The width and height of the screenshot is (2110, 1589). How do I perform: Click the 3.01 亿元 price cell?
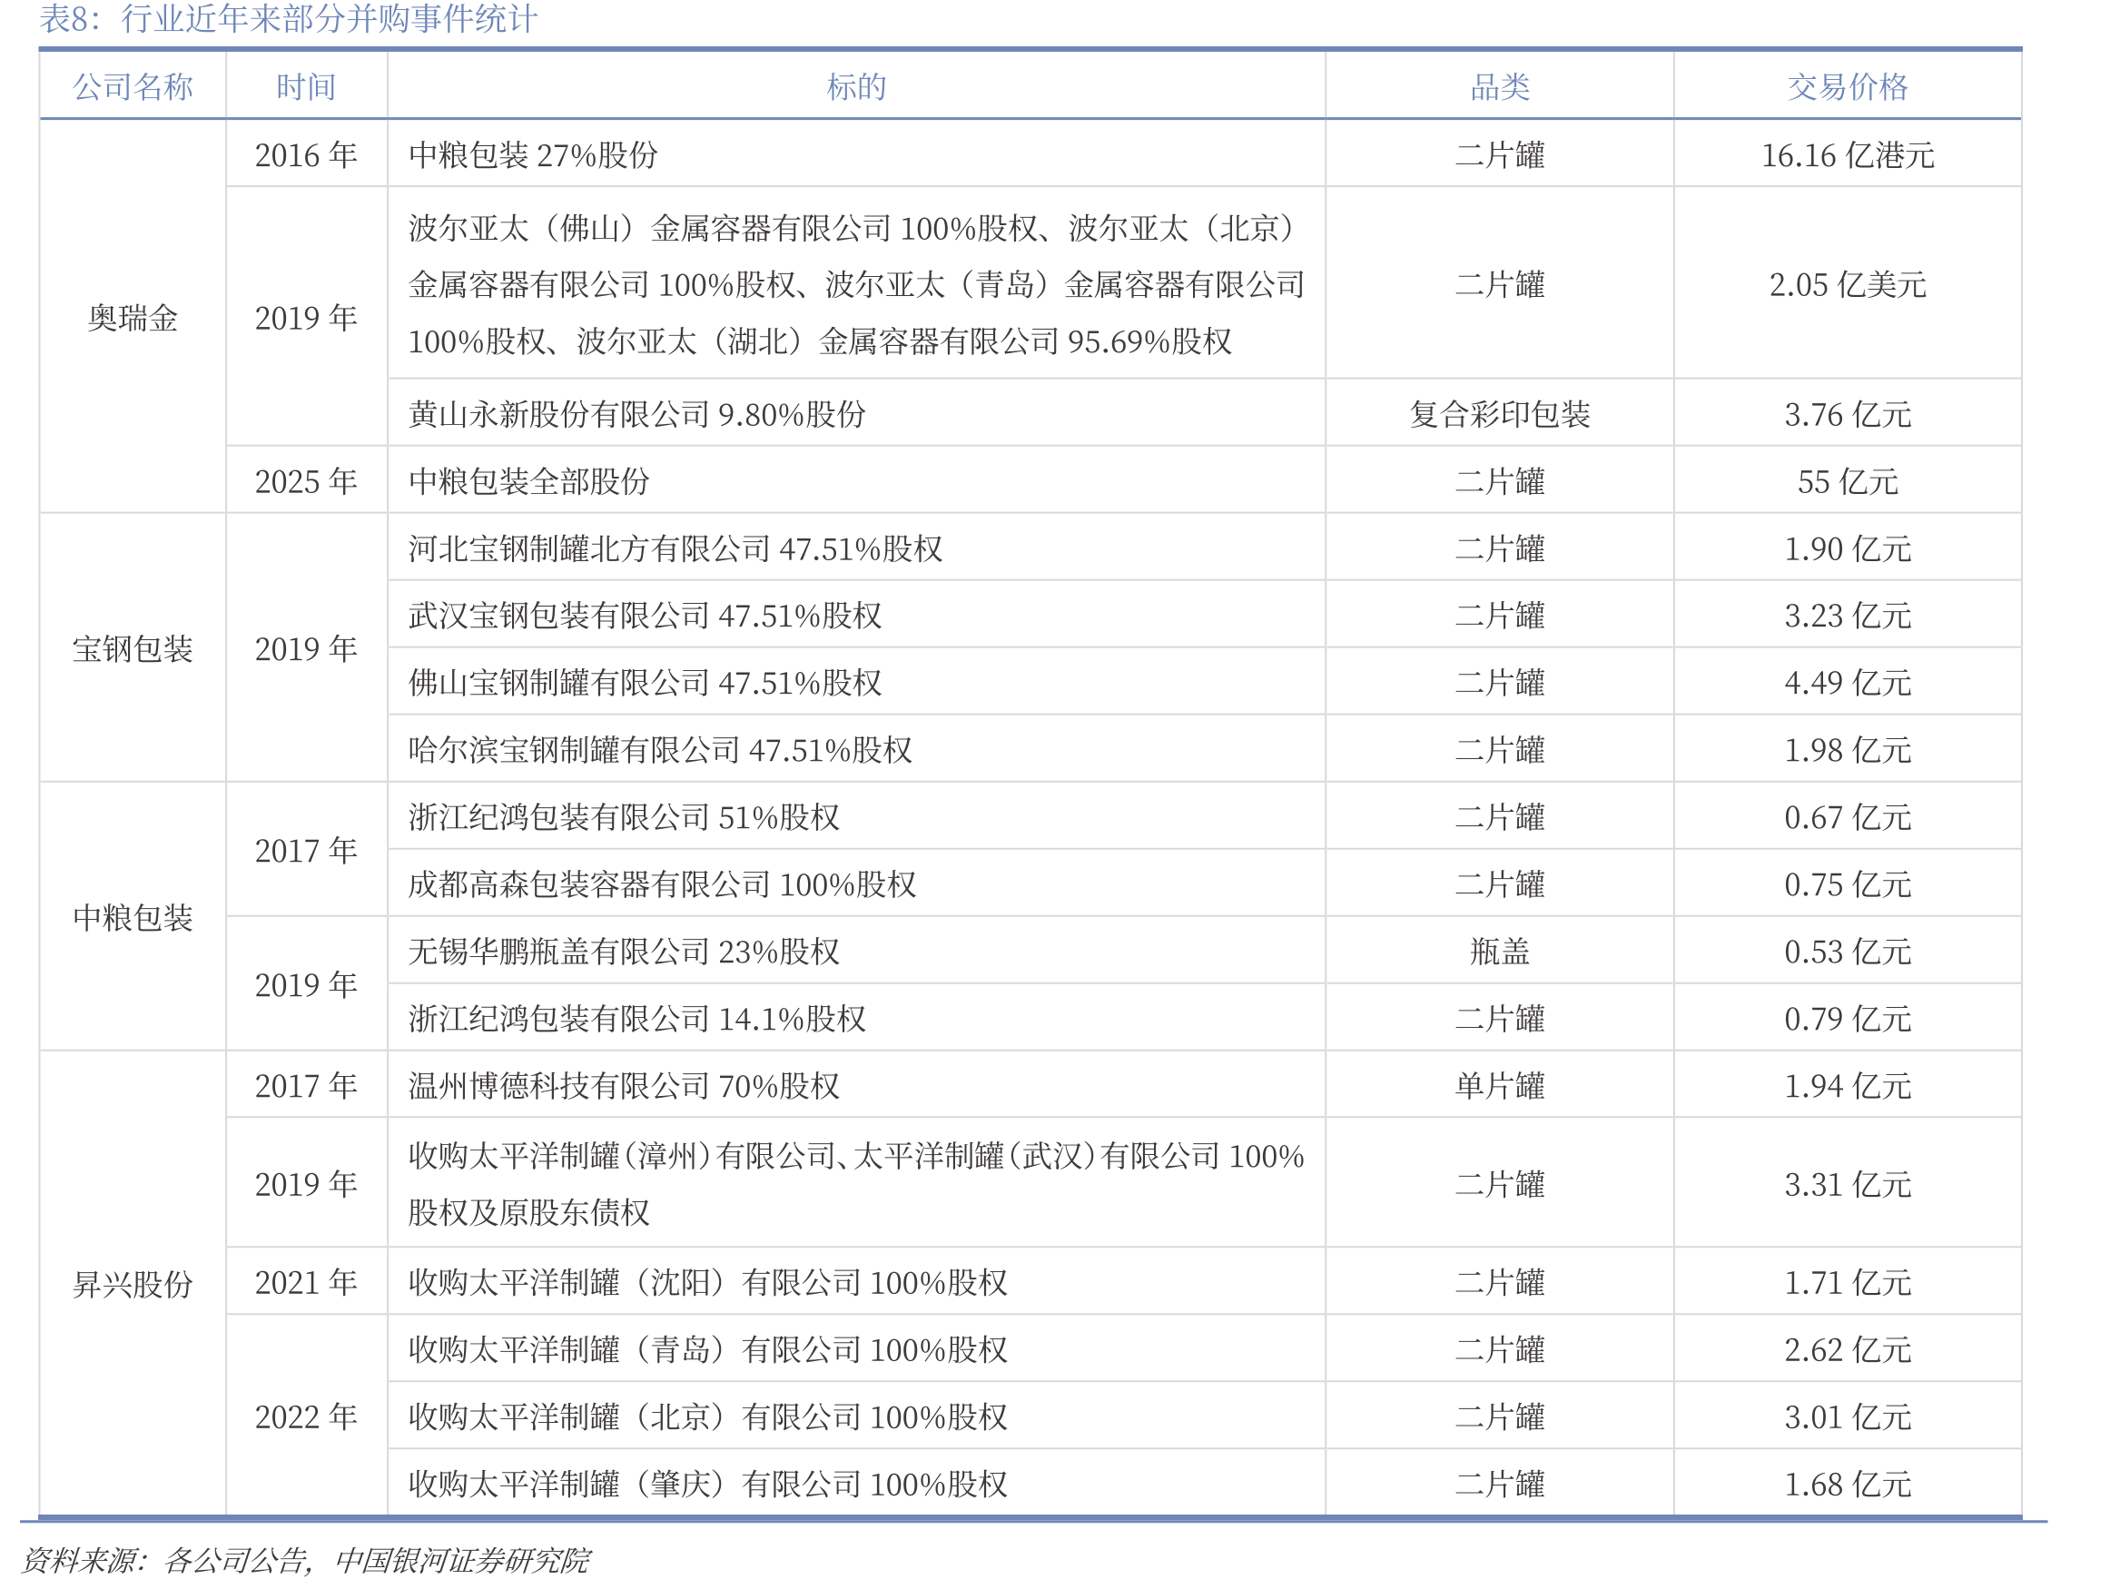[x=1848, y=1416]
